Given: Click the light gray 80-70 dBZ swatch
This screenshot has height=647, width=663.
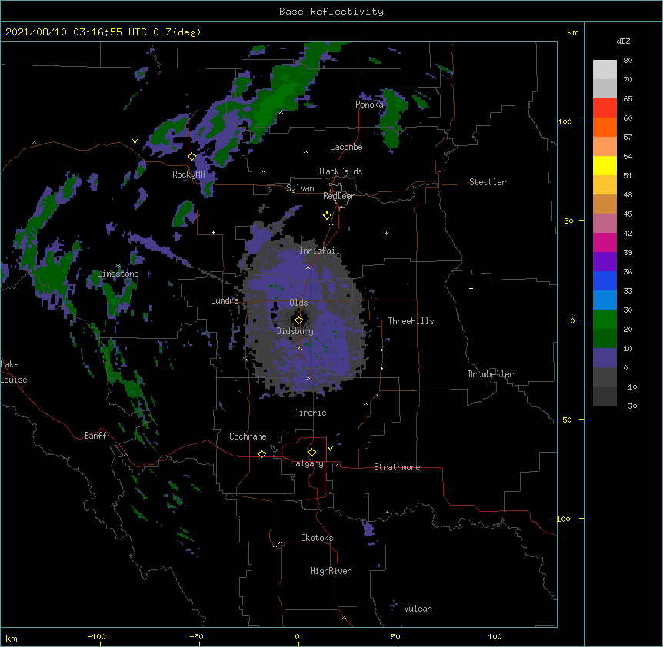Looking at the screenshot, I should click(605, 70).
